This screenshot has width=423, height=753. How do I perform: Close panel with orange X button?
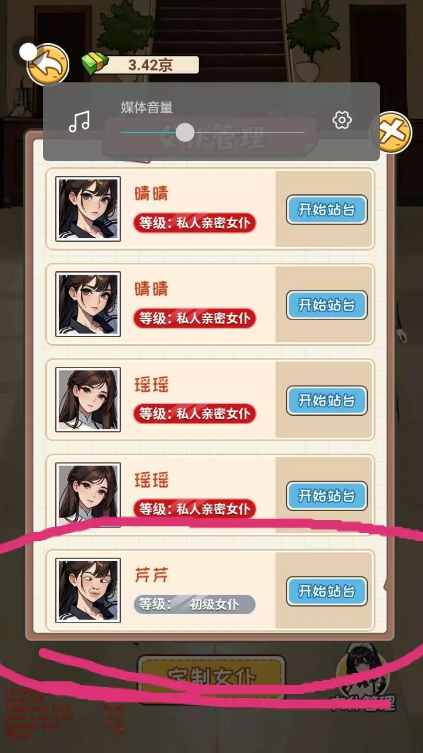tap(392, 133)
